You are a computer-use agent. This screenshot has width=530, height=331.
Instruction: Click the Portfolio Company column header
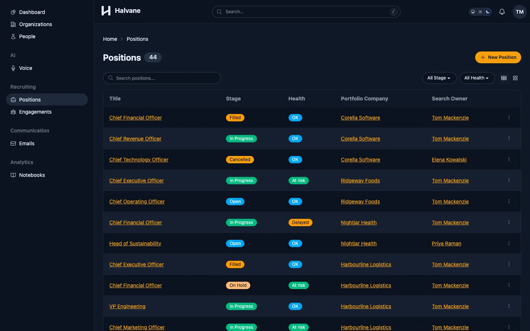pyautogui.click(x=364, y=99)
